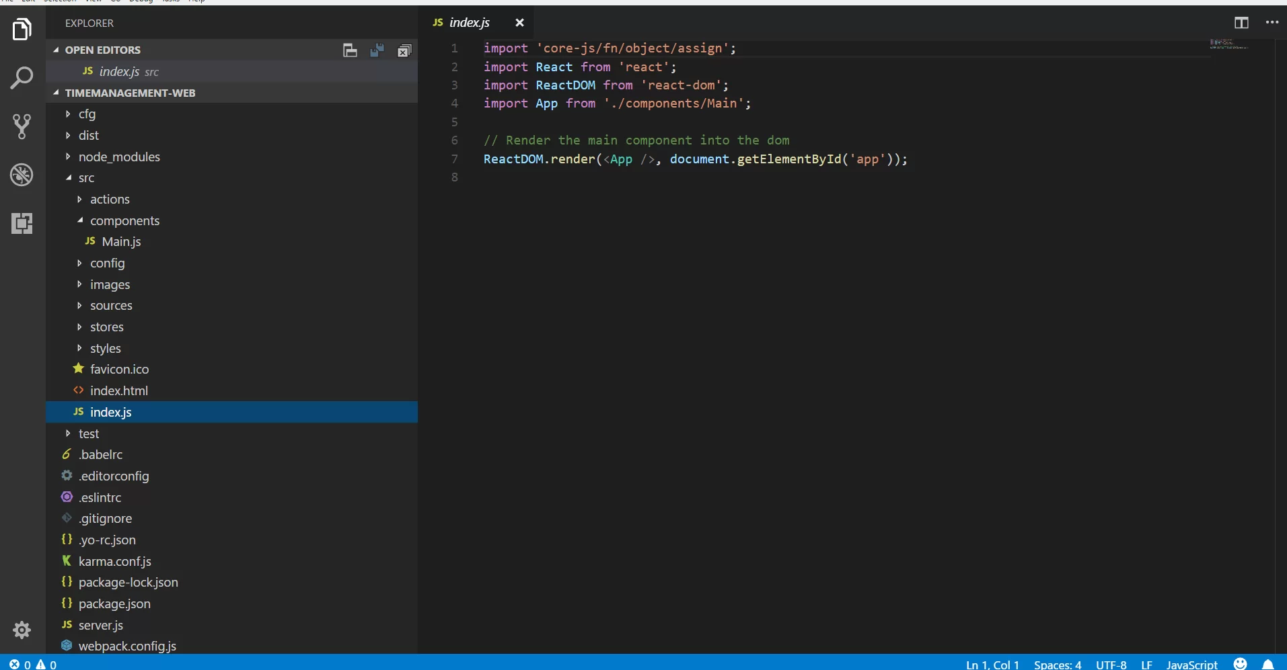The image size is (1287, 670).
Task: Click the gear icon of .editorconfig
Action: [x=67, y=476]
